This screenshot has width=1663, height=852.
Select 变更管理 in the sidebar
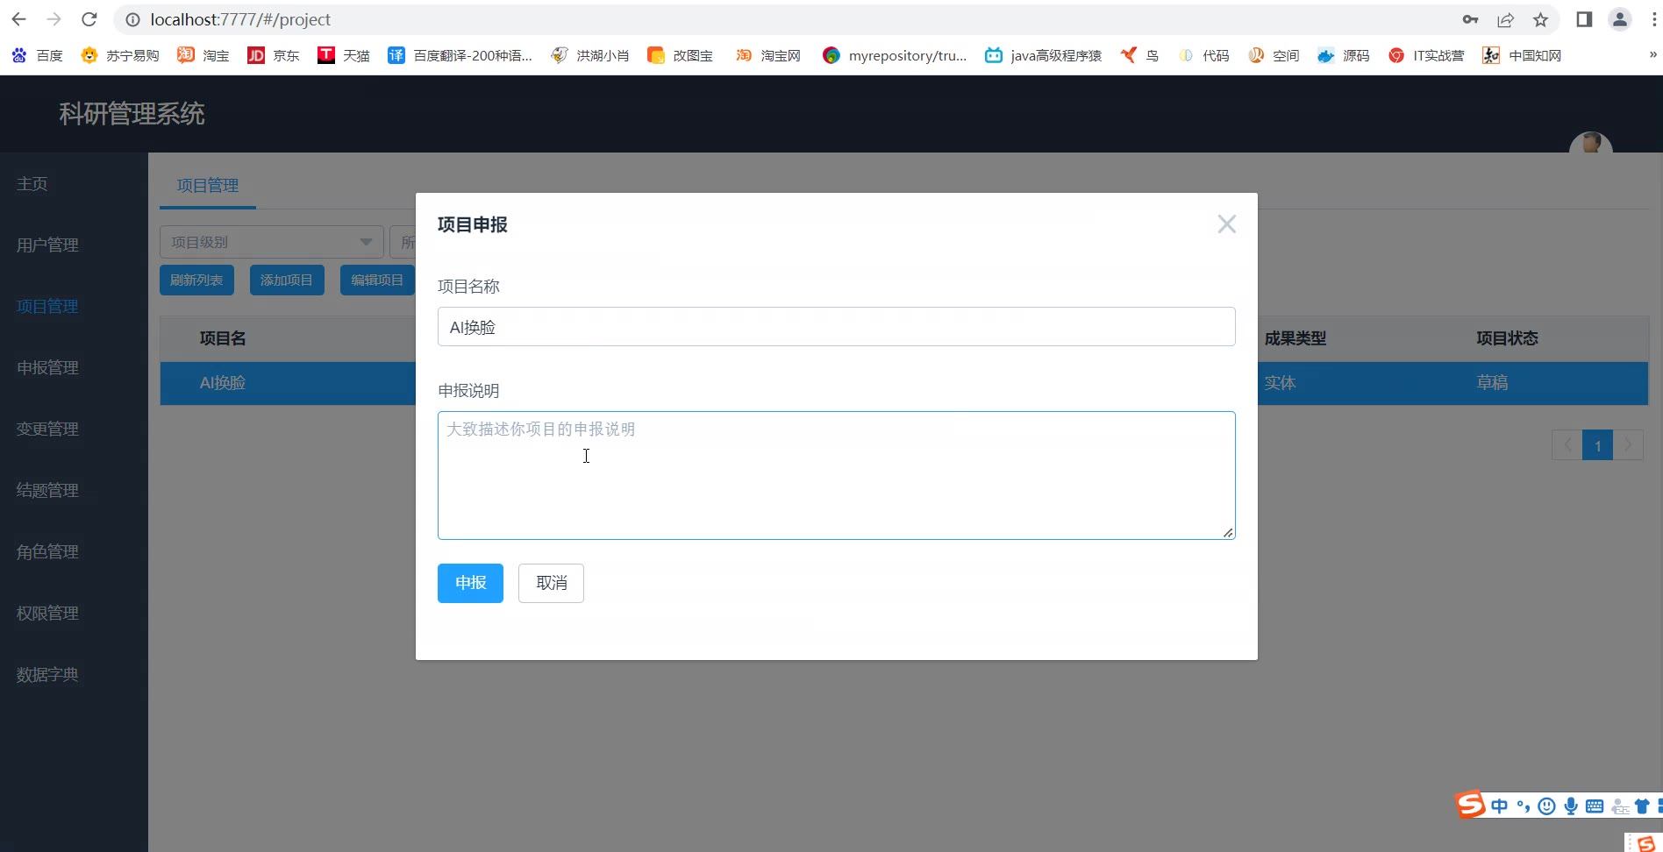click(x=47, y=430)
